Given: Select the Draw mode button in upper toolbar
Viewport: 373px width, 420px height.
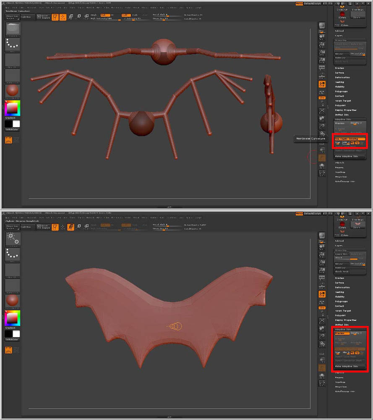Looking at the screenshot, I should (63, 17).
